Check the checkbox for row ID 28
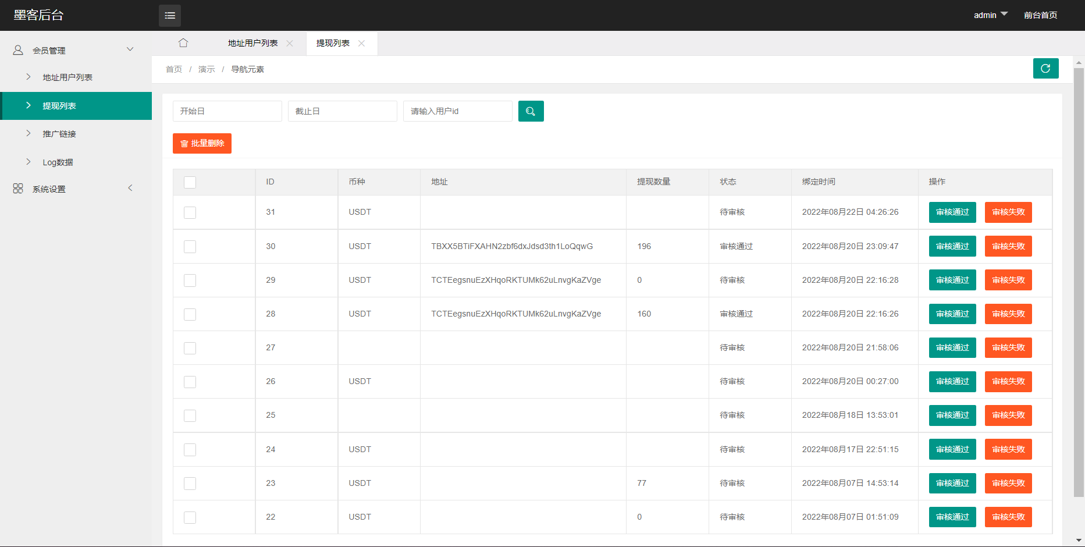1085x547 pixels. click(x=190, y=314)
